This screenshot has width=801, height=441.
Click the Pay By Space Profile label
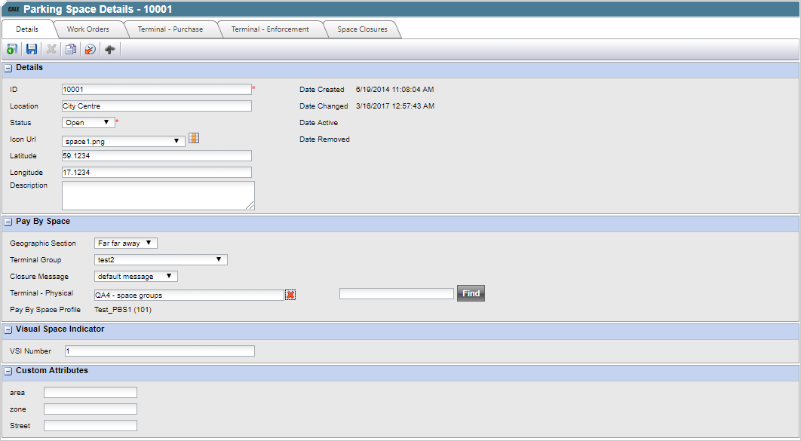45,309
